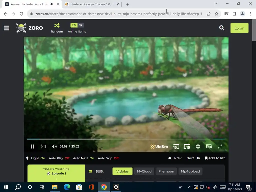Switch anime name to JP

80,25
